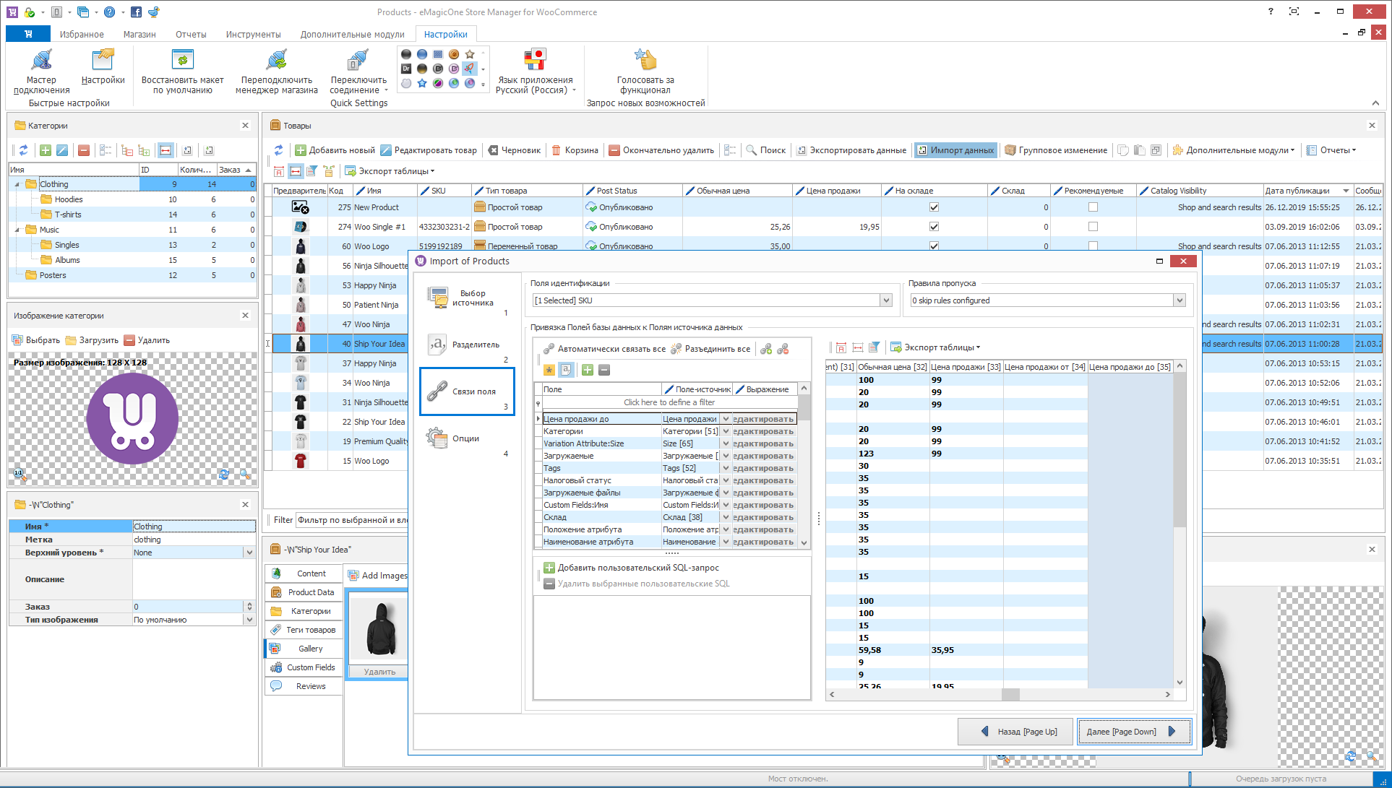This screenshot has height=788, width=1392.
Task: Click Групповое изменение button
Action: [1056, 150]
